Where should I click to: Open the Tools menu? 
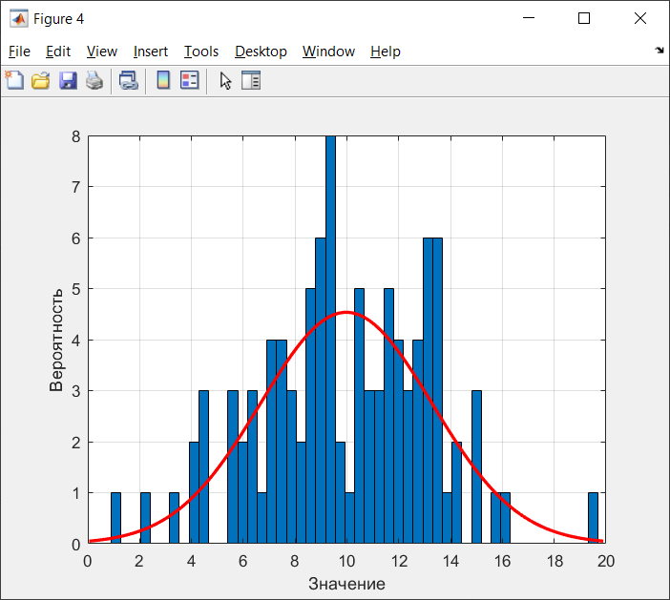tap(201, 52)
